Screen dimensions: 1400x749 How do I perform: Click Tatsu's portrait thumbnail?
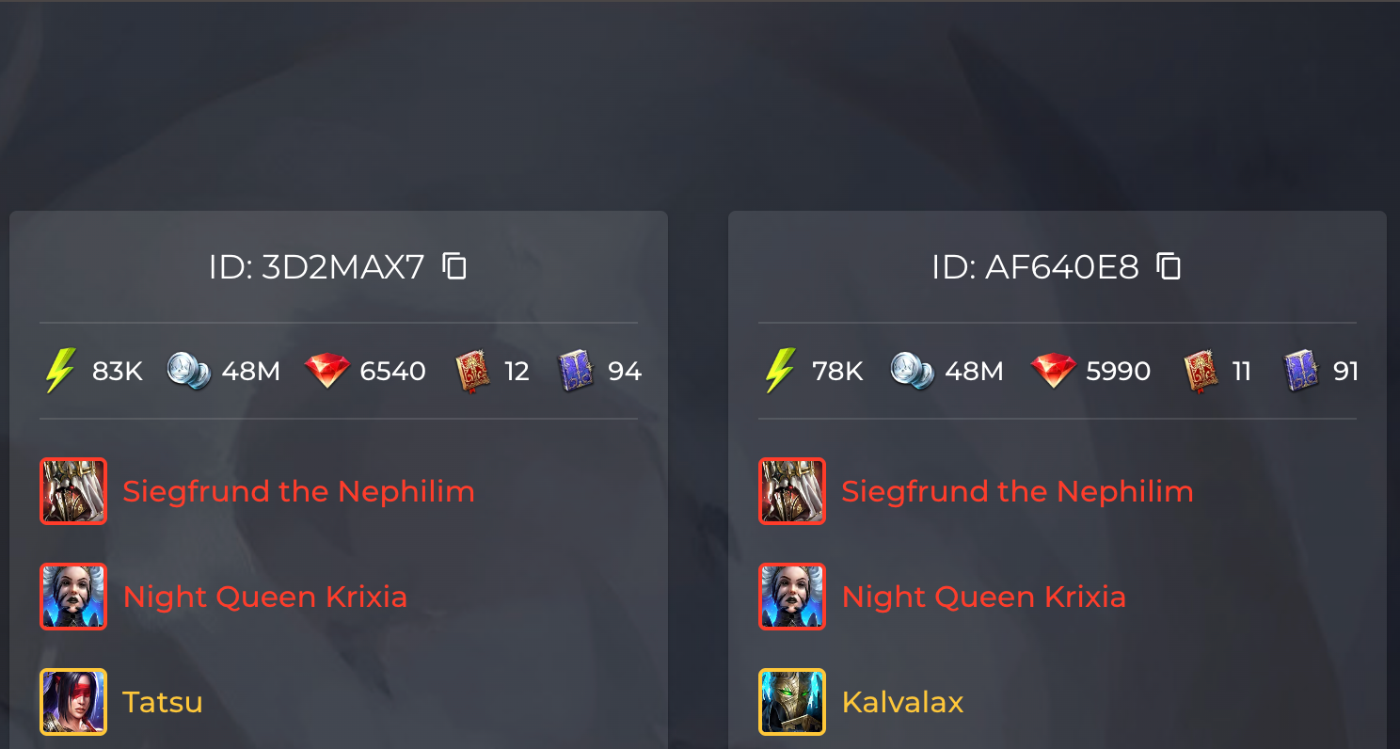73,701
